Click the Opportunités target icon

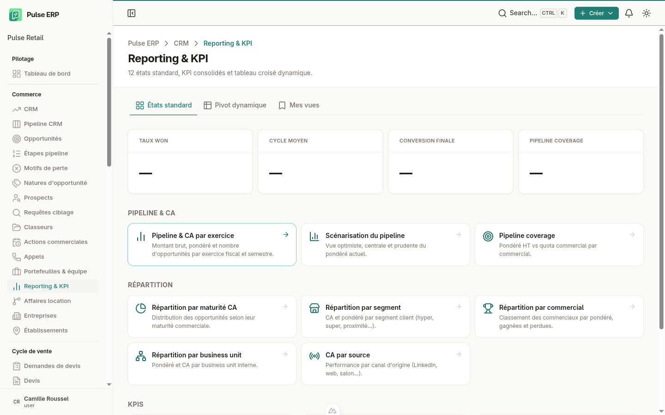point(17,139)
